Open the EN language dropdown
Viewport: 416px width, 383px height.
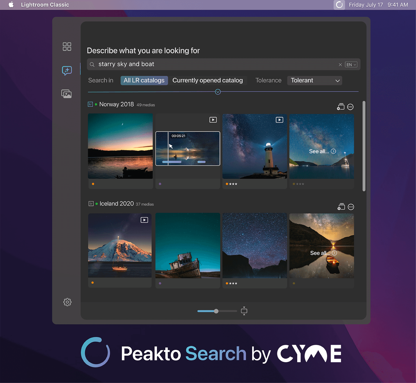(351, 65)
